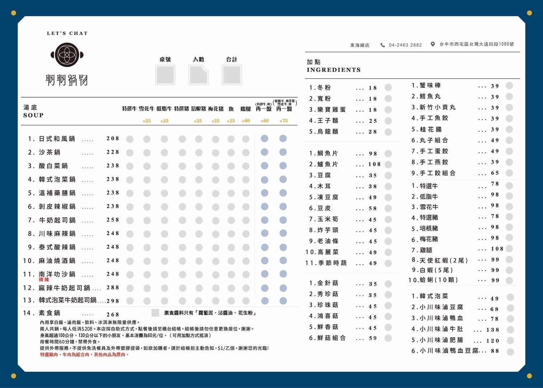Tick the circle next to 凍豆腐 49
The image size is (543, 388).
point(388,198)
